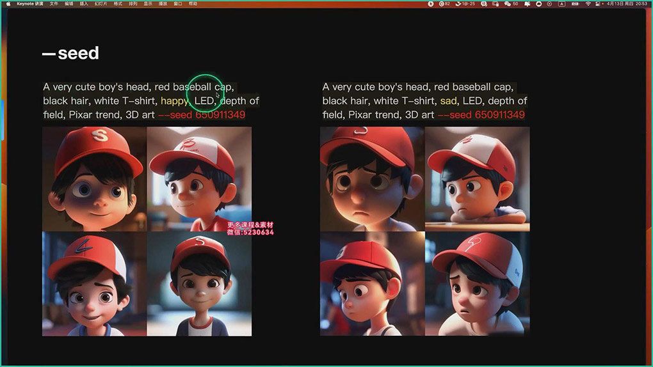Open the 插入 menu
653x367 pixels.
[x=84, y=3]
